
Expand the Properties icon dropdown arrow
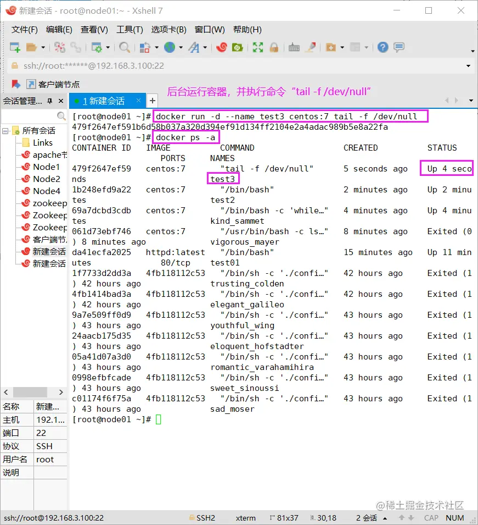[x=108, y=48]
